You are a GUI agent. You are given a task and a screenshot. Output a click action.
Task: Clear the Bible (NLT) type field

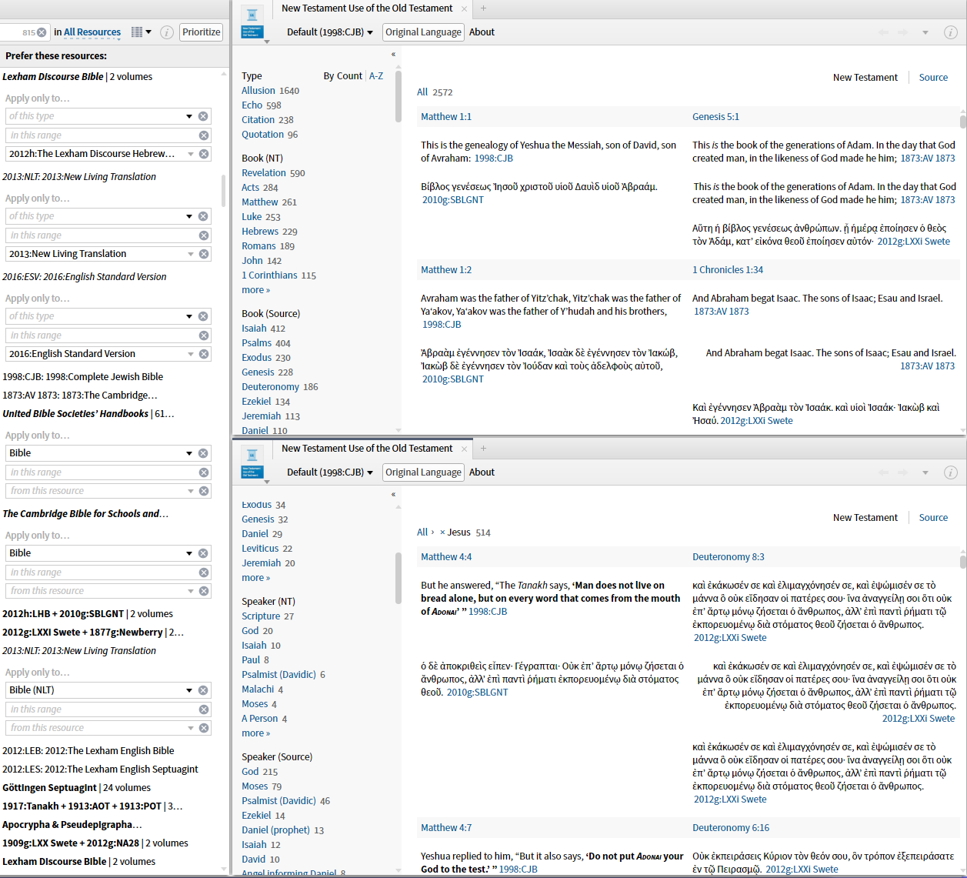click(x=203, y=690)
